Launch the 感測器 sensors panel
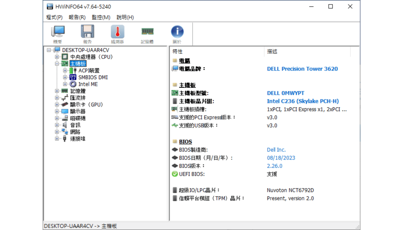The height and width of the screenshot is (230, 403). pyautogui.click(x=117, y=31)
